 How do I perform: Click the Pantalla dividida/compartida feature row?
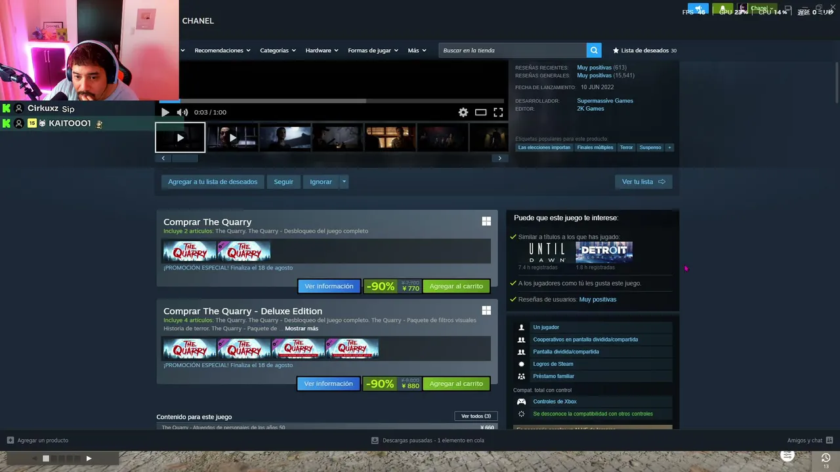pyautogui.click(x=593, y=352)
